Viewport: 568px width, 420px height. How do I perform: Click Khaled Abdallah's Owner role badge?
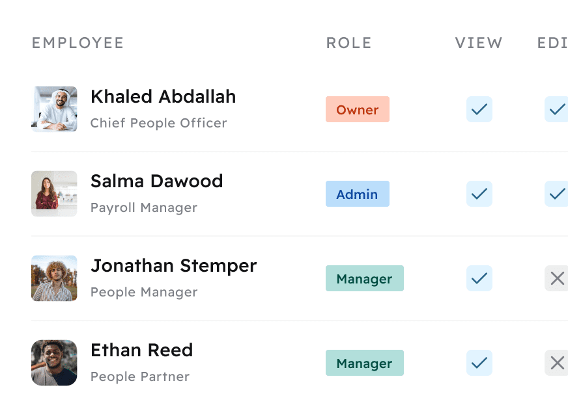click(x=357, y=109)
